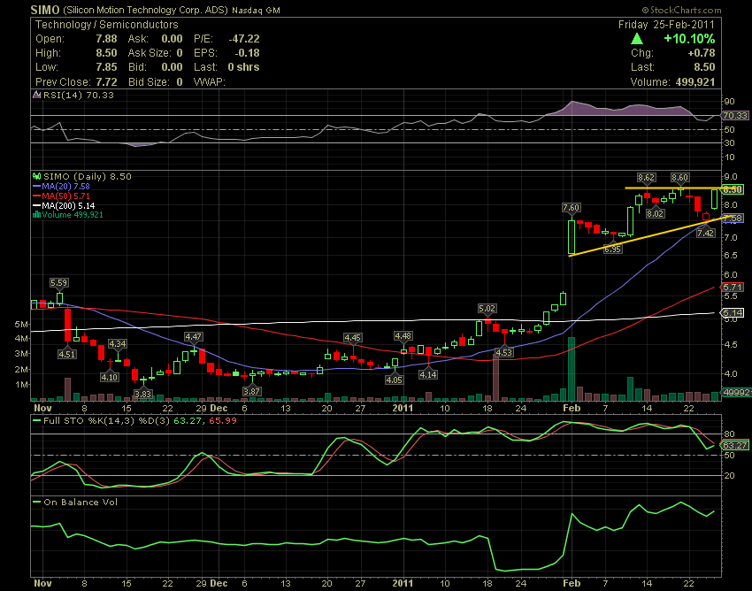Screen dimensions: 752x591
Task: Click the 4.51 price callout
Action: 66,354
